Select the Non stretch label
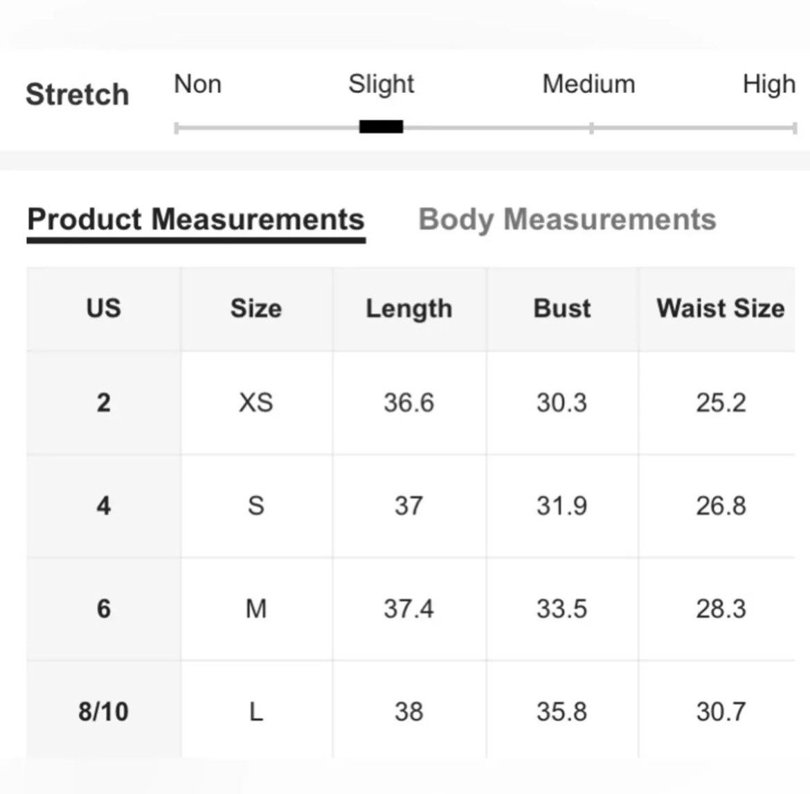Screen dimensions: 810x794 (198, 84)
